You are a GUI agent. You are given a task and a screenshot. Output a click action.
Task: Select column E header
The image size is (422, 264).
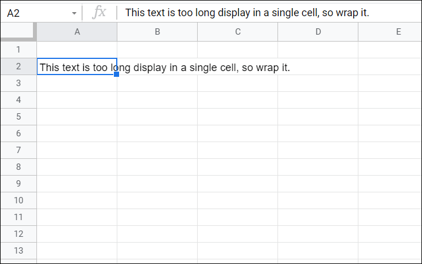(390, 32)
